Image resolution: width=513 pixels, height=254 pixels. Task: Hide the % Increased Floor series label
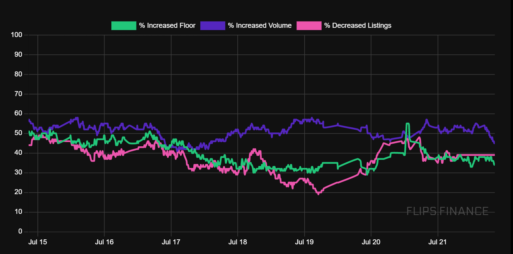[x=167, y=25]
